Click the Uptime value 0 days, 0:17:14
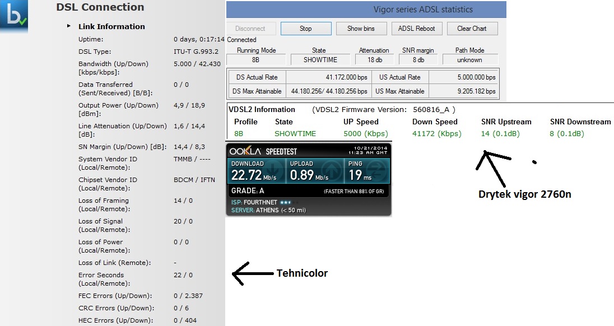This screenshot has height=326, width=614. click(x=199, y=39)
